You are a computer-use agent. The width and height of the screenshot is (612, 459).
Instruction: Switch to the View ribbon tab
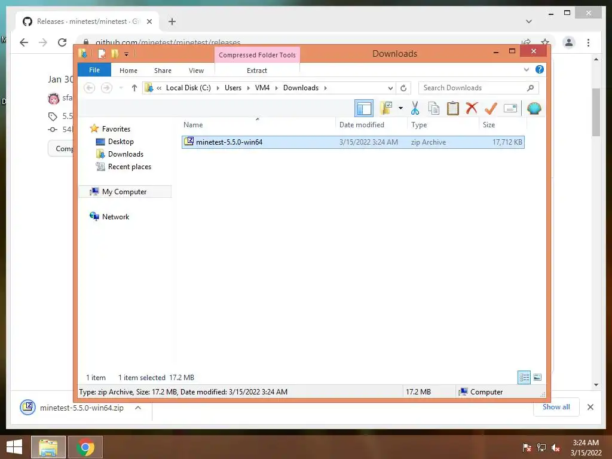(196, 71)
